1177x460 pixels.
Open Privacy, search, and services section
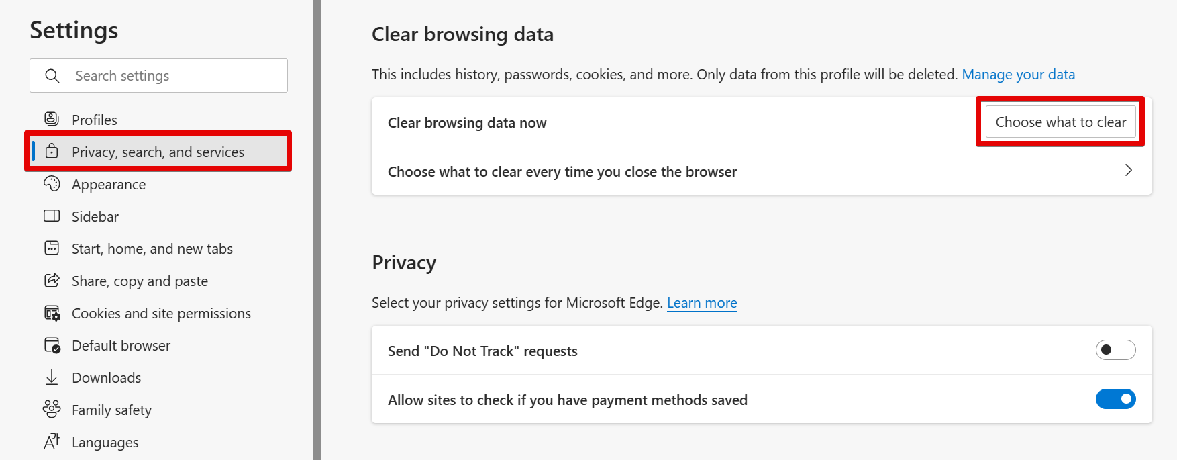coord(158,152)
